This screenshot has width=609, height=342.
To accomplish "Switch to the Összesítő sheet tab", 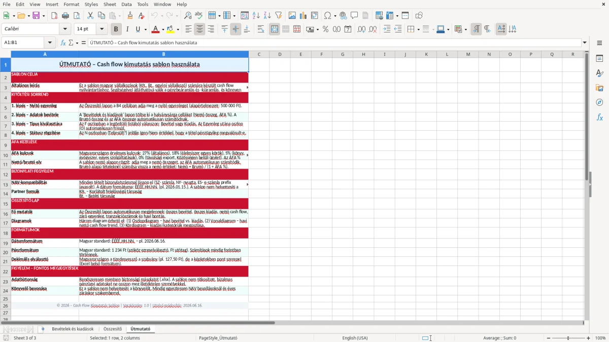I will [113, 329].
